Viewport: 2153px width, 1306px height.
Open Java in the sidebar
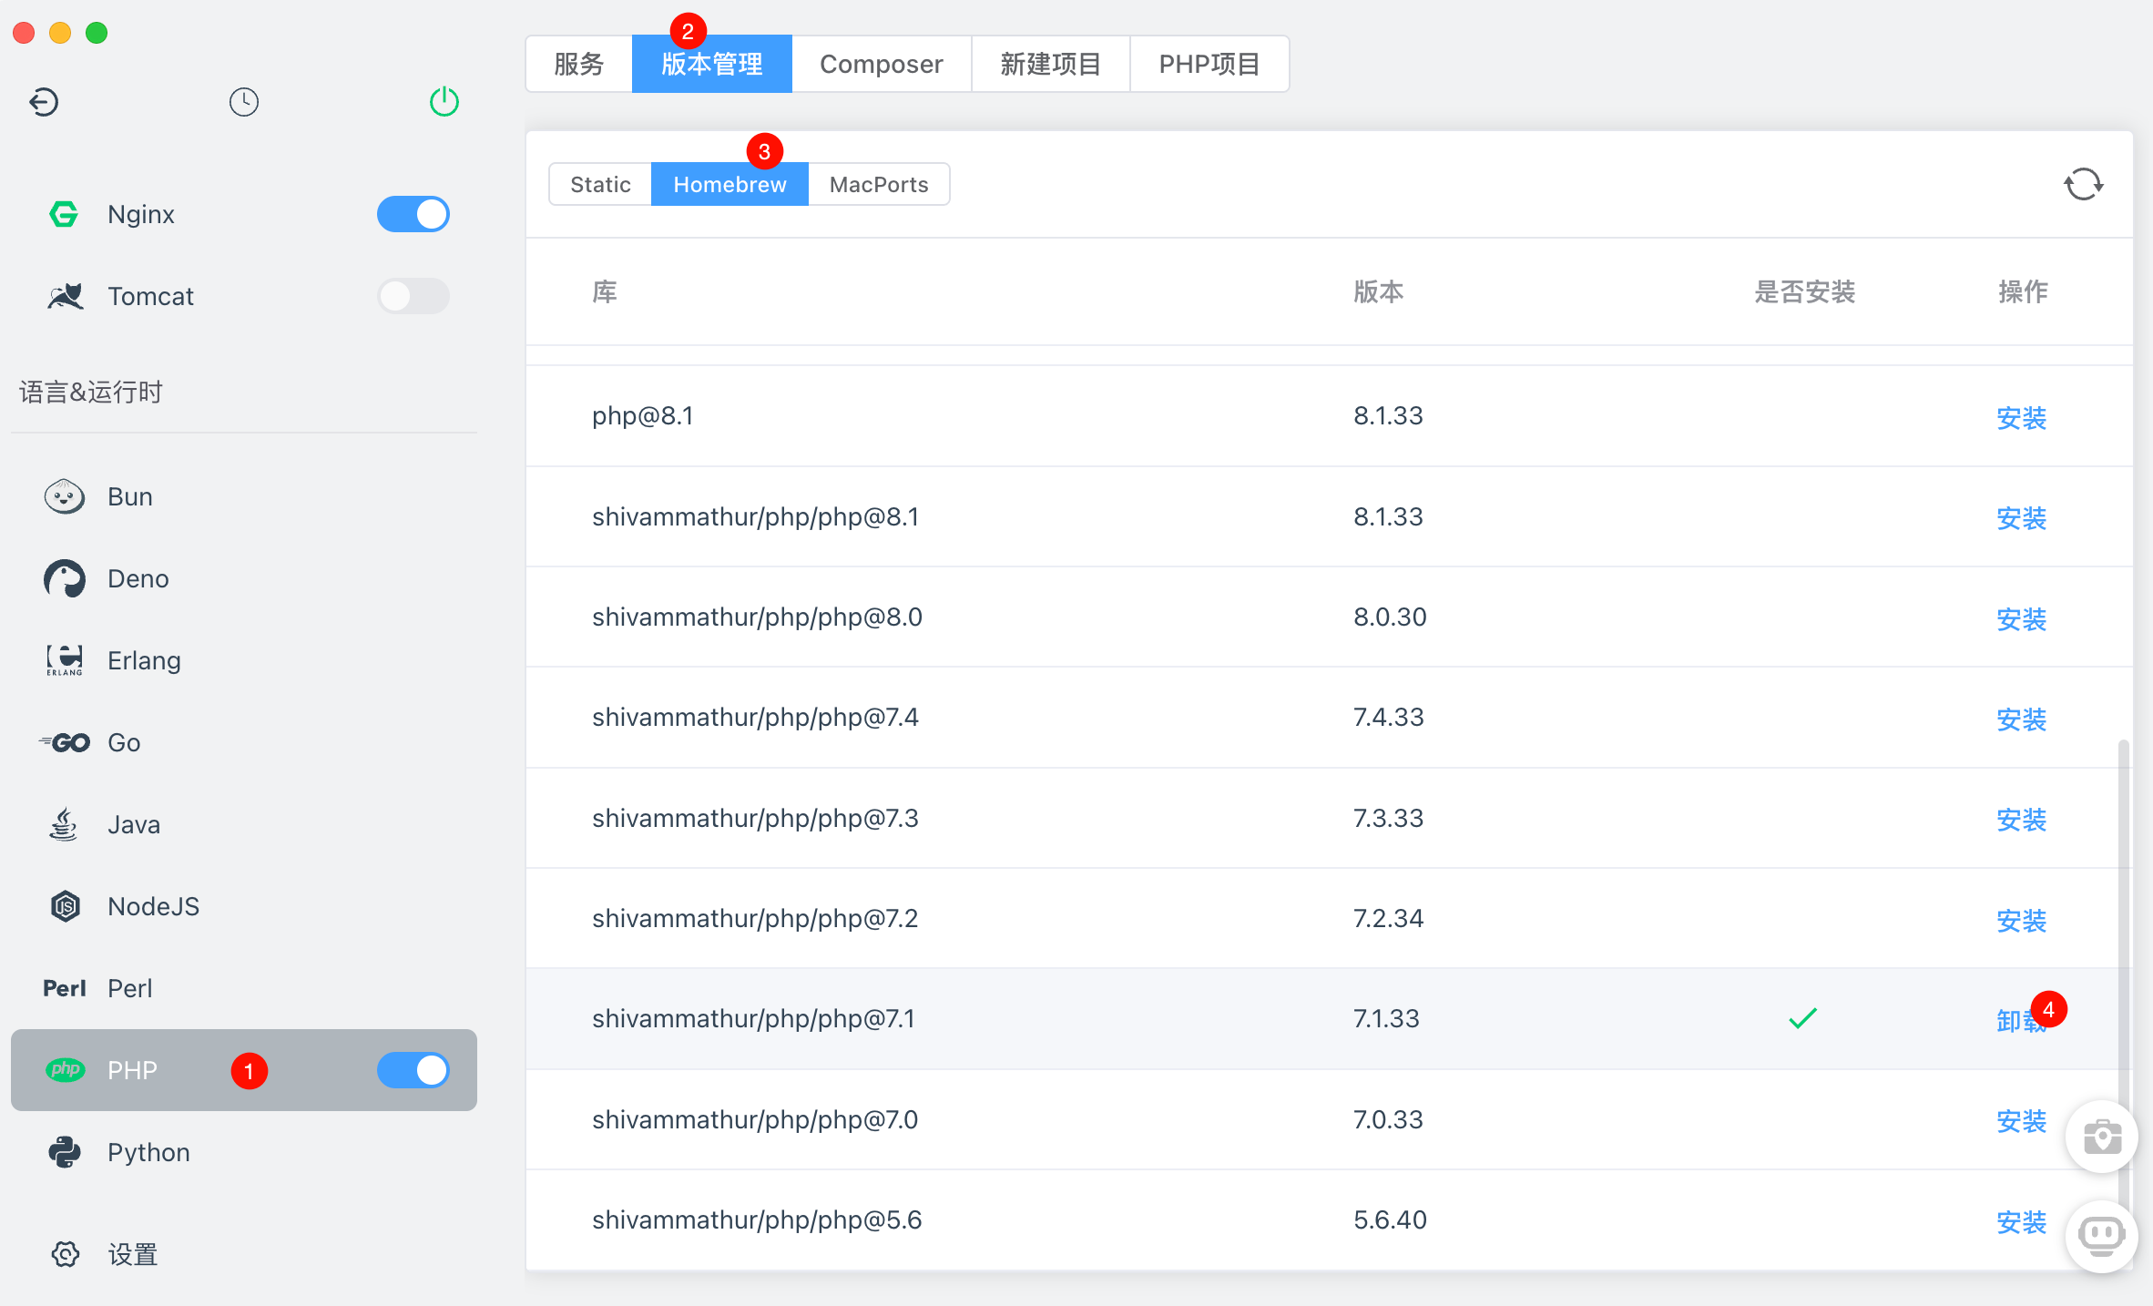244,824
